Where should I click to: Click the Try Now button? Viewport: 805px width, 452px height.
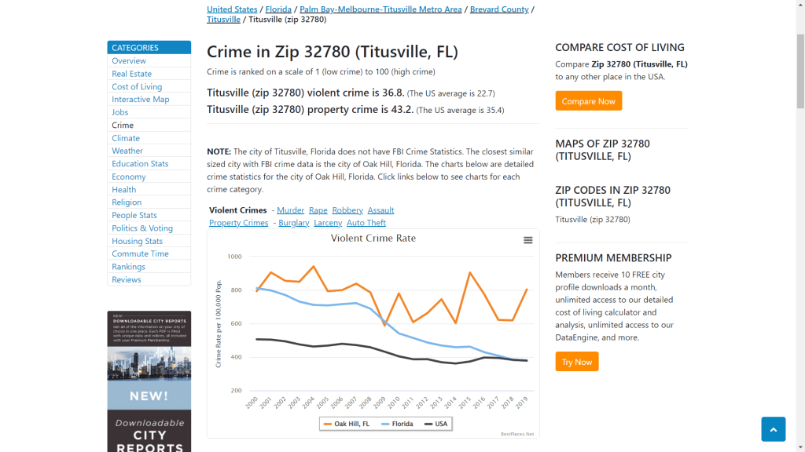(576, 362)
